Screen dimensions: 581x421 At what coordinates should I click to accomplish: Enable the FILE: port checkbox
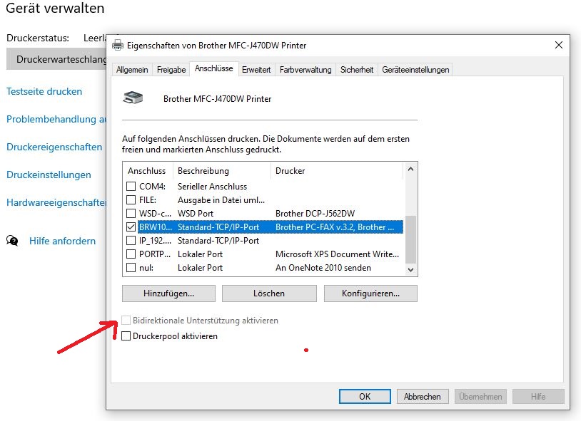tap(131, 200)
